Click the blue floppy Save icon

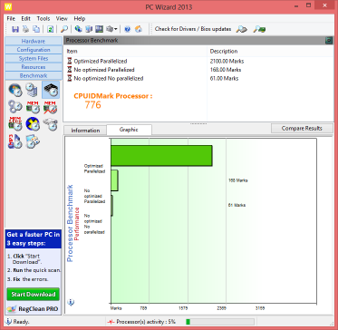[x=15, y=29]
